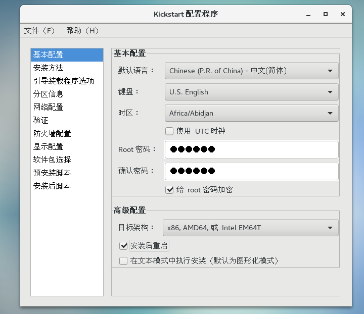Image resolution: width=364 pixels, height=314 pixels.
Task: Uncheck the 安装后重启 checkbox
Action: click(123, 246)
